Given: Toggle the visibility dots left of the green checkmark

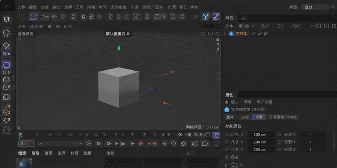Looking at the screenshot, I should pos(253,34).
